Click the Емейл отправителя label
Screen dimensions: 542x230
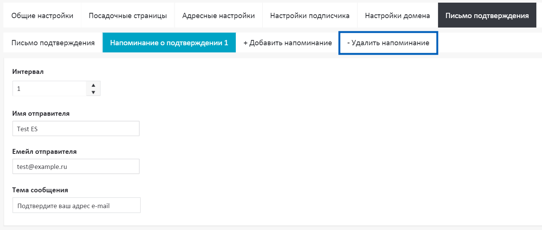[44, 152]
